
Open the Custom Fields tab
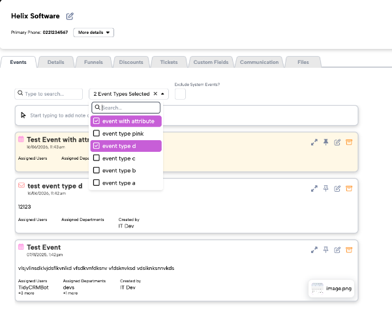click(x=211, y=62)
